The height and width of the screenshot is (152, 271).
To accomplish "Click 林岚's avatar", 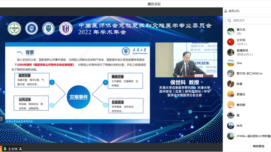I will pos(231,126).
